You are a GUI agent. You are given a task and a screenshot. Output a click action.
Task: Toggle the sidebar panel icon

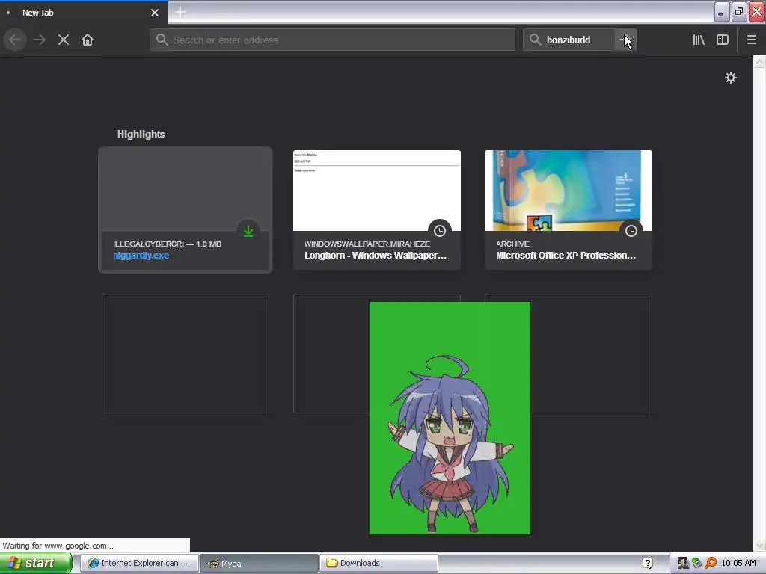tap(723, 40)
